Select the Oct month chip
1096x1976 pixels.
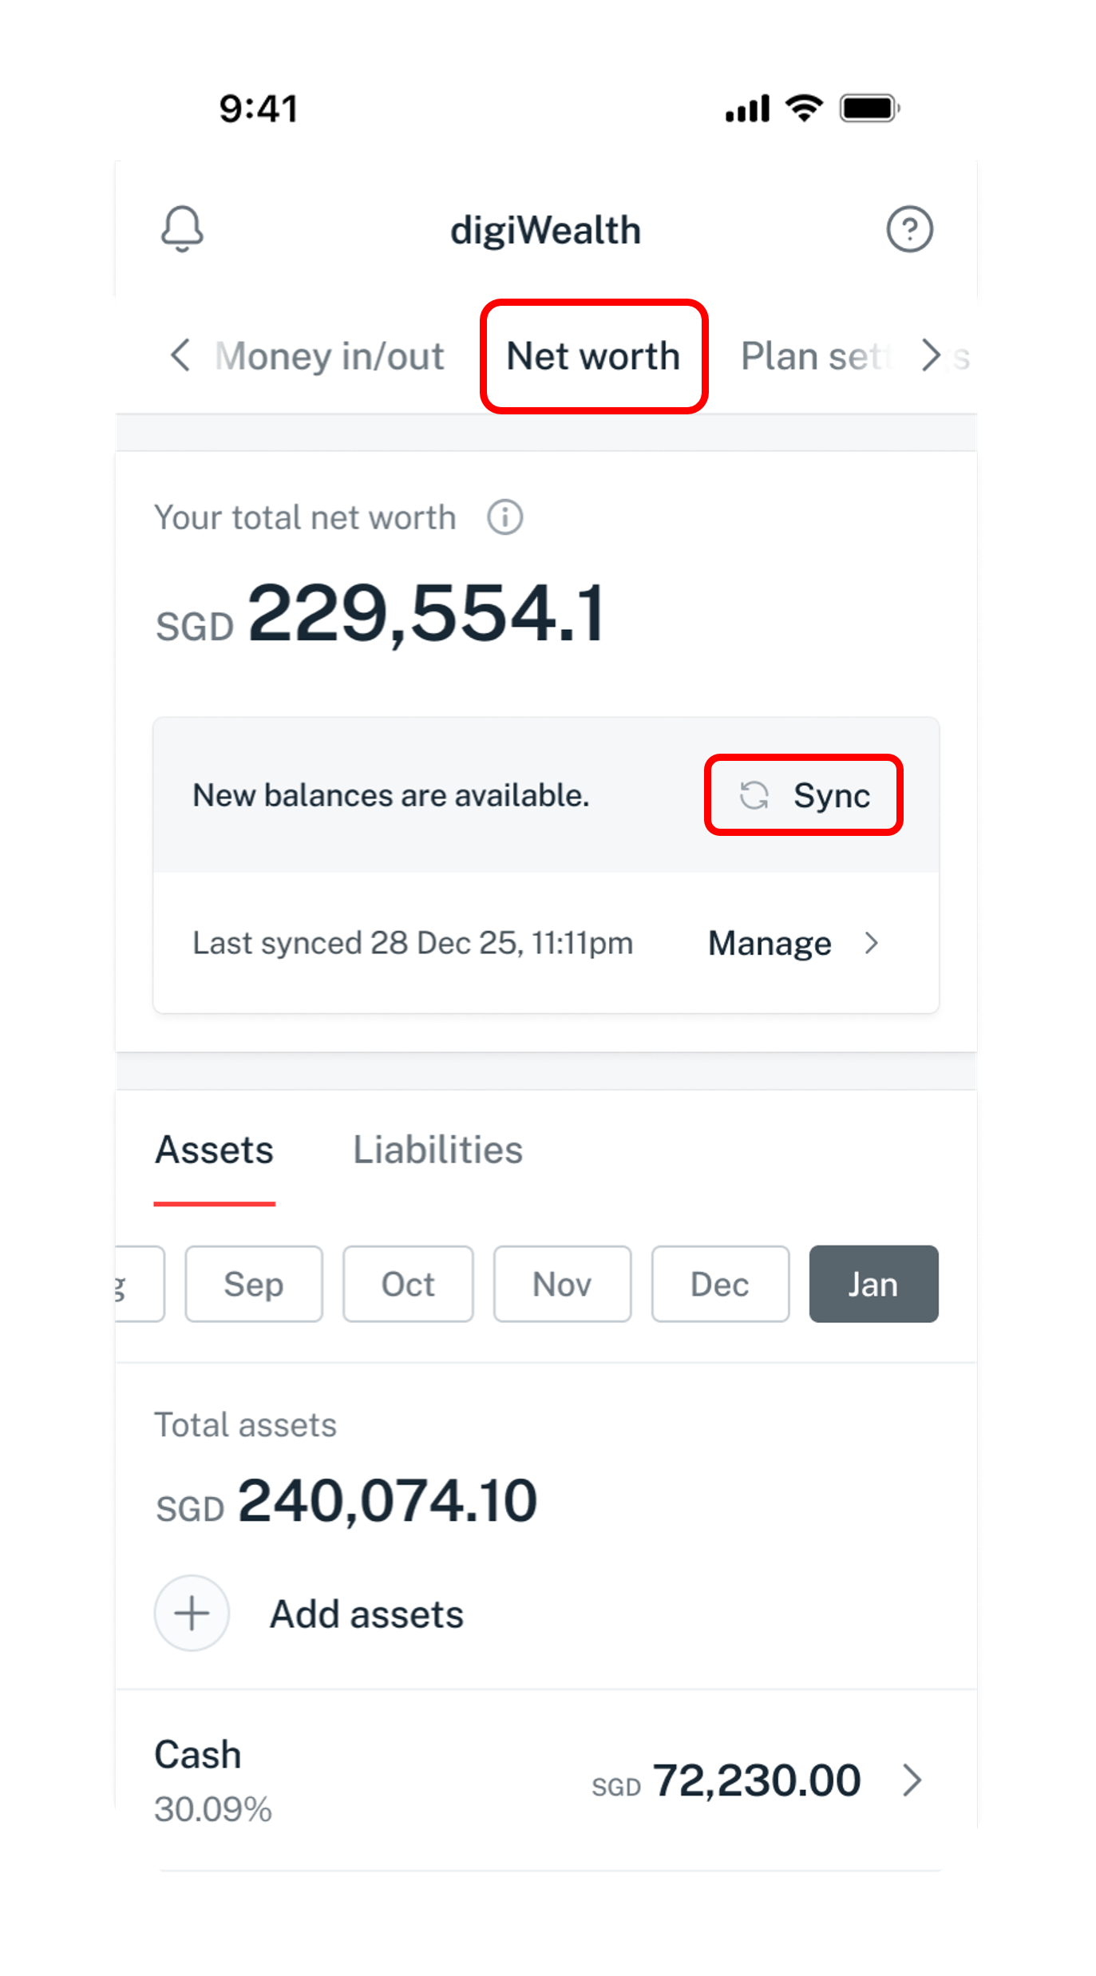[408, 1284]
